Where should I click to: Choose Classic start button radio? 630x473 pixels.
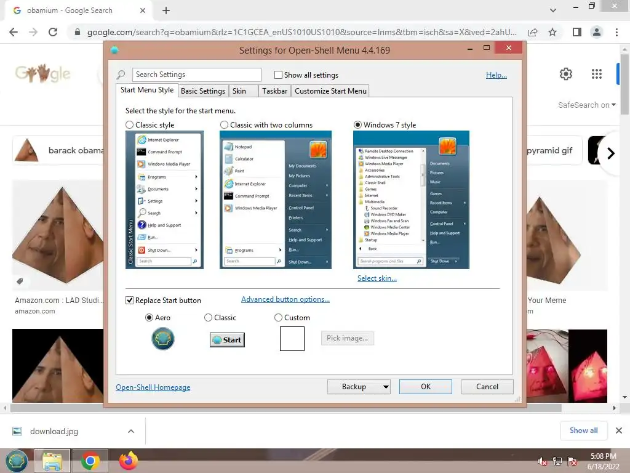208,318
